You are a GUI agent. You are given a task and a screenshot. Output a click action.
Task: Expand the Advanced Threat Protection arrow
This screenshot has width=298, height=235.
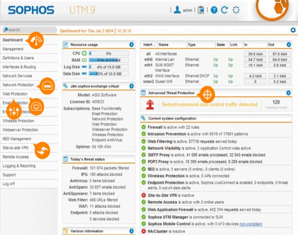(x=289, y=93)
